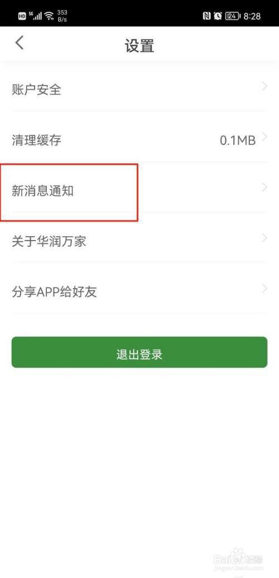
Task: Click the green 退出登录 button
Action: click(139, 352)
